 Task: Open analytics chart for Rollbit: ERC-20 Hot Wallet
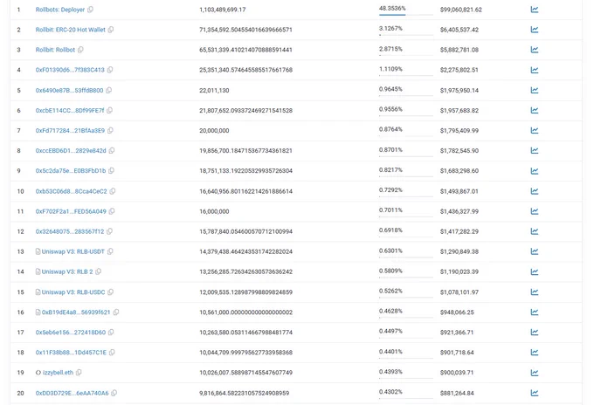[534, 30]
